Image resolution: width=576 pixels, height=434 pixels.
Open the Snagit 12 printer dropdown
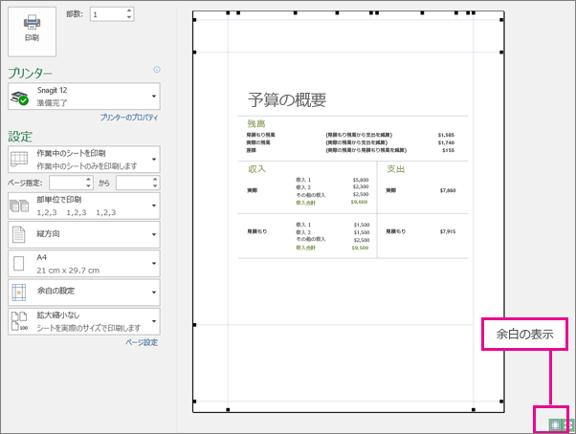pos(84,97)
